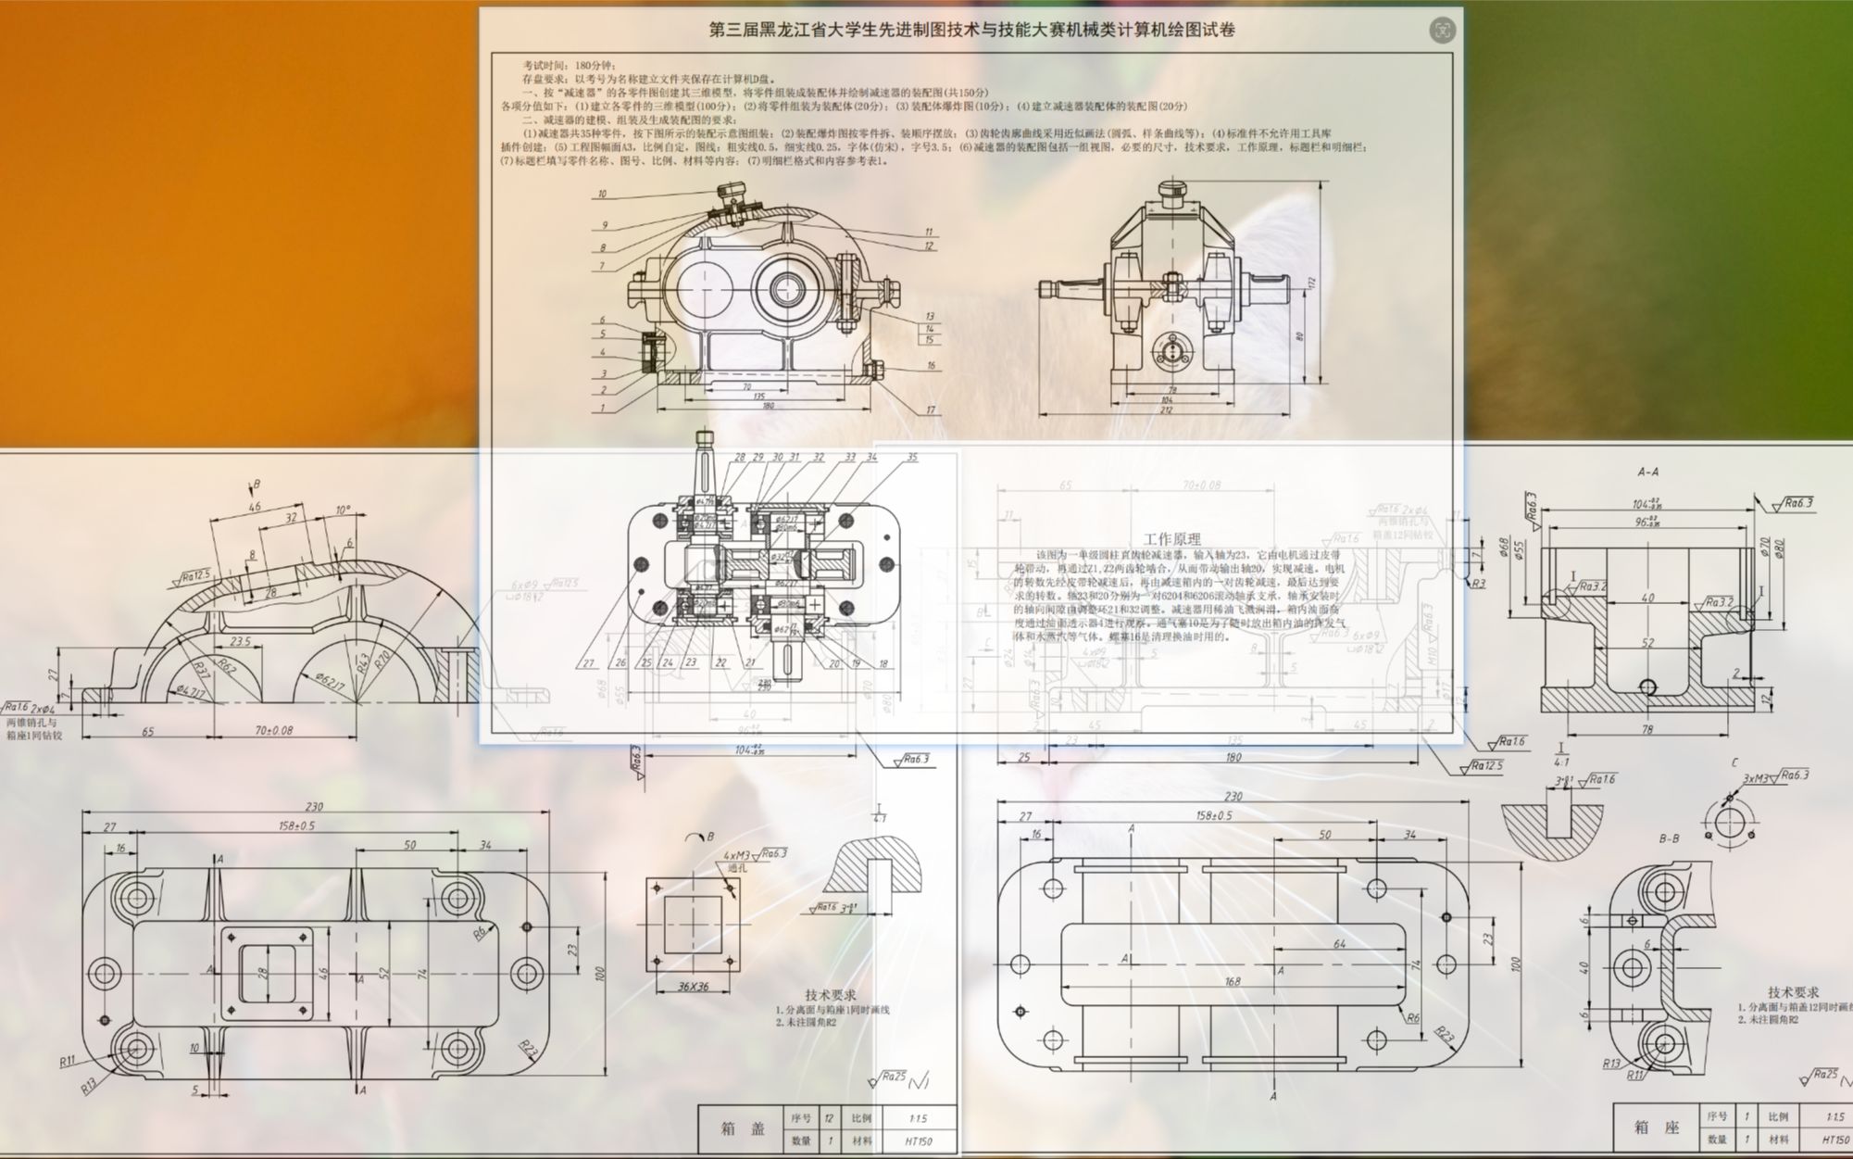Click the 10° angle dimension
Viewport: 1853px width, 1159px height.
343,510
